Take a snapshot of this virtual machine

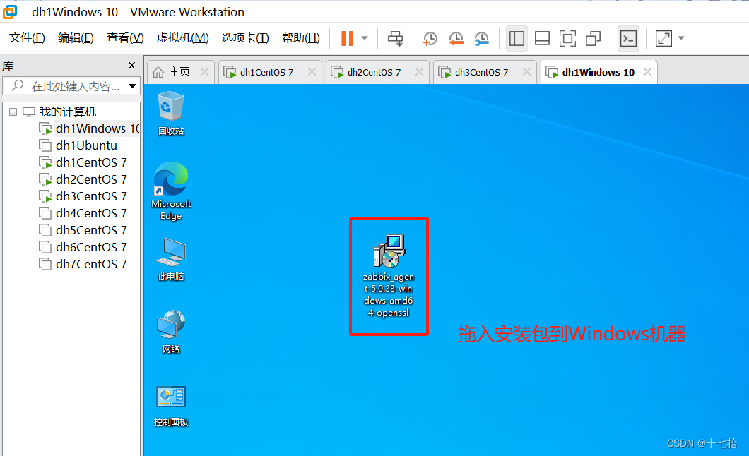click(430, 38)
